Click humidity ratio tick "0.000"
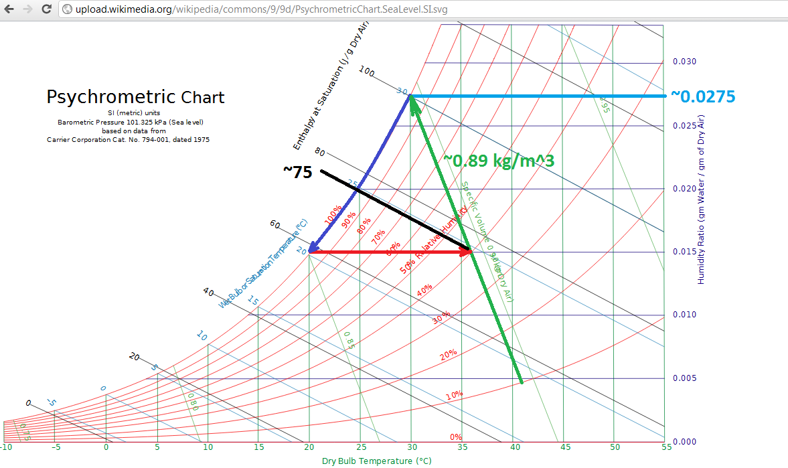This screenshot has height=468, width=788. (x=684, y=441)
